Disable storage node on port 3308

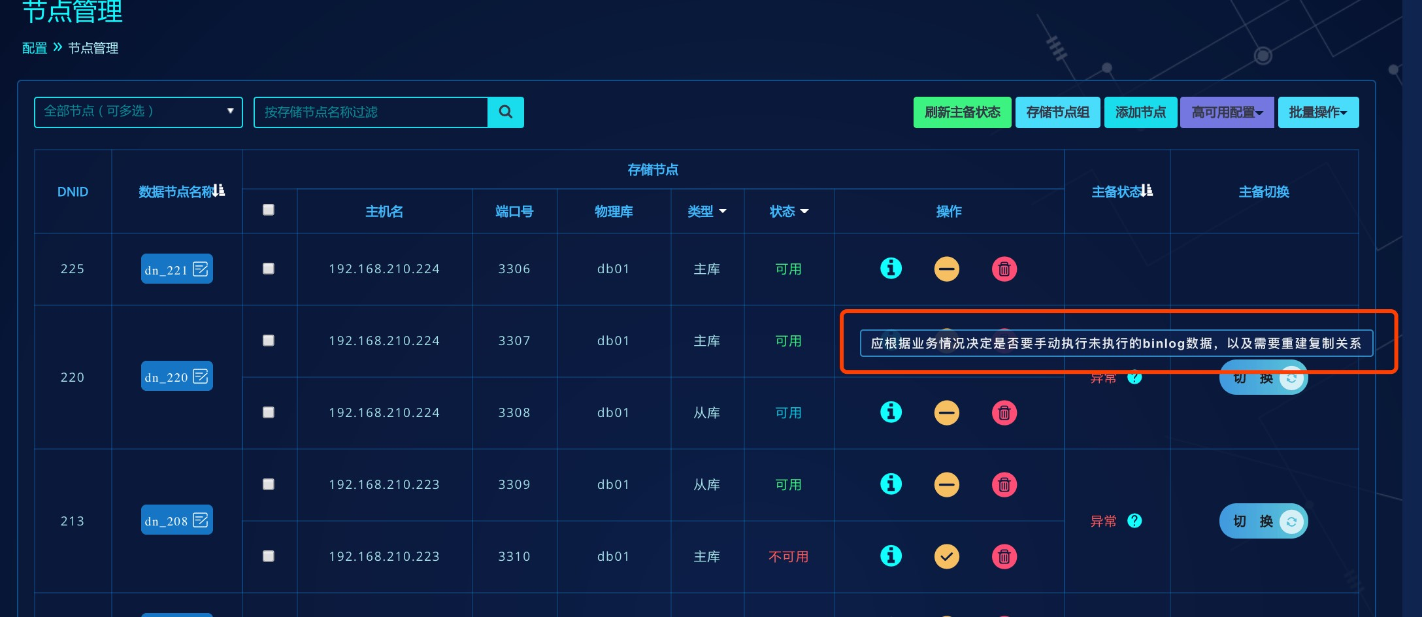coord(947,412)
